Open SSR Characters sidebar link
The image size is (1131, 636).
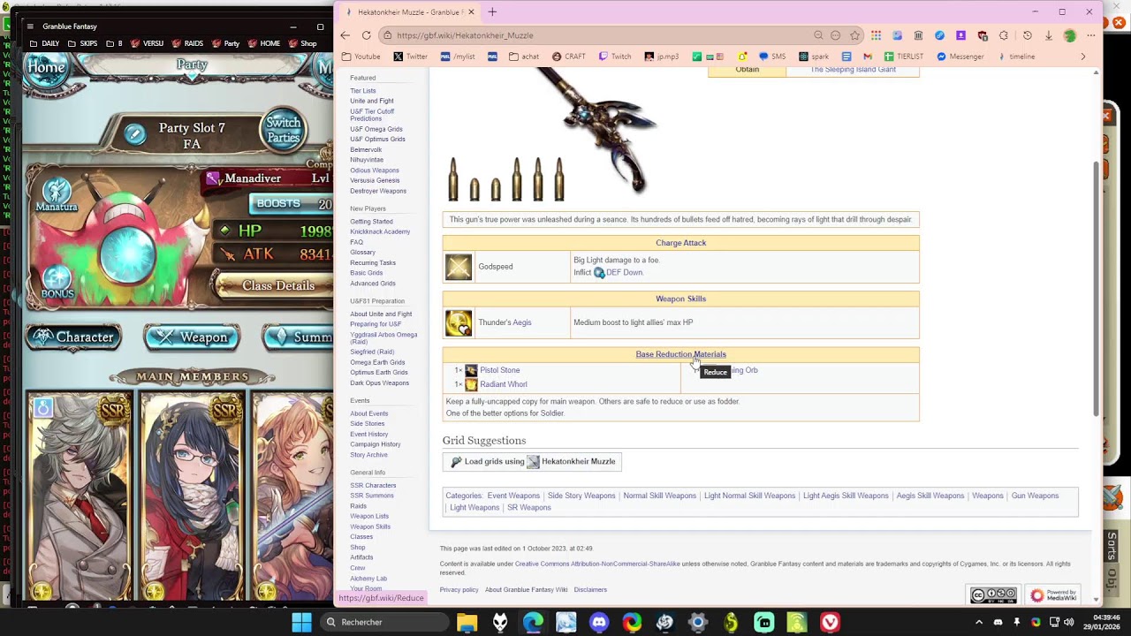(x=373, y=485)
